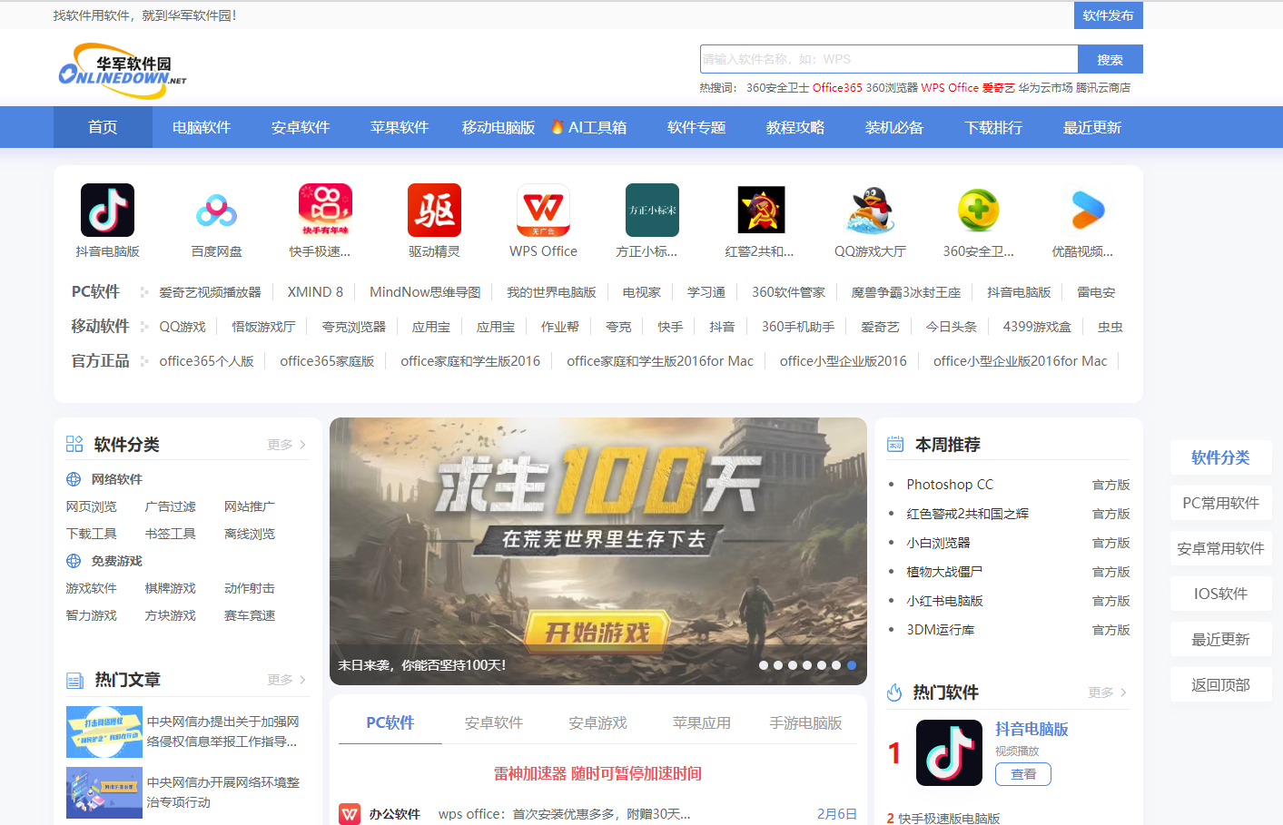The image size is (1283, 825).
Task: Click the 免费游戏 globe icon
Action: [x=74, y=561]
